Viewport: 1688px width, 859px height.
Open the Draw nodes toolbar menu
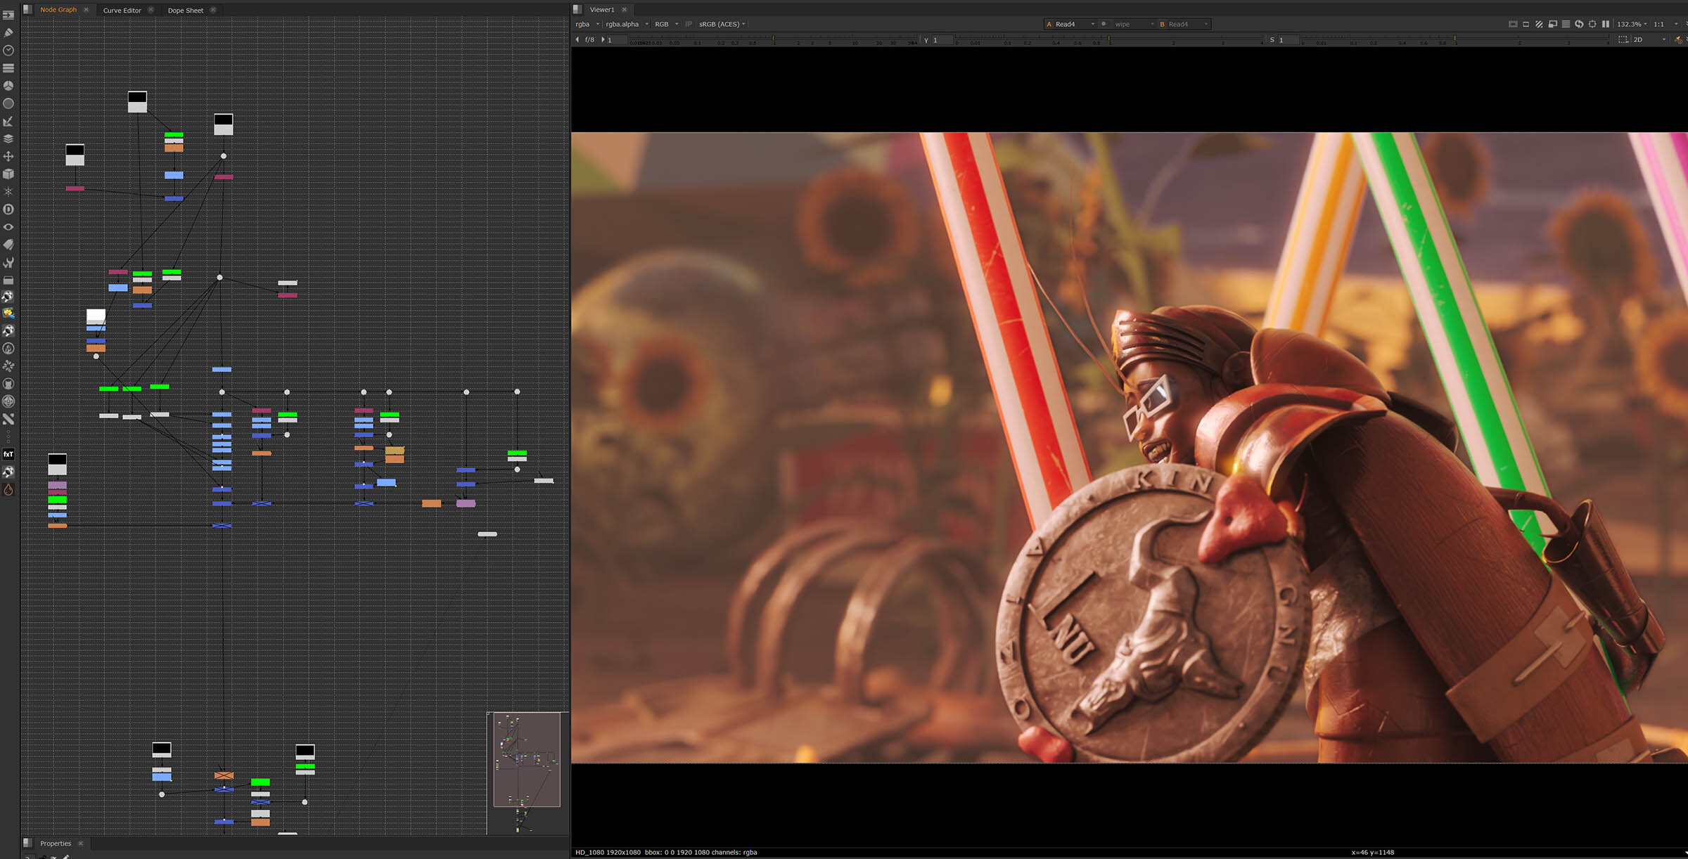8,32
